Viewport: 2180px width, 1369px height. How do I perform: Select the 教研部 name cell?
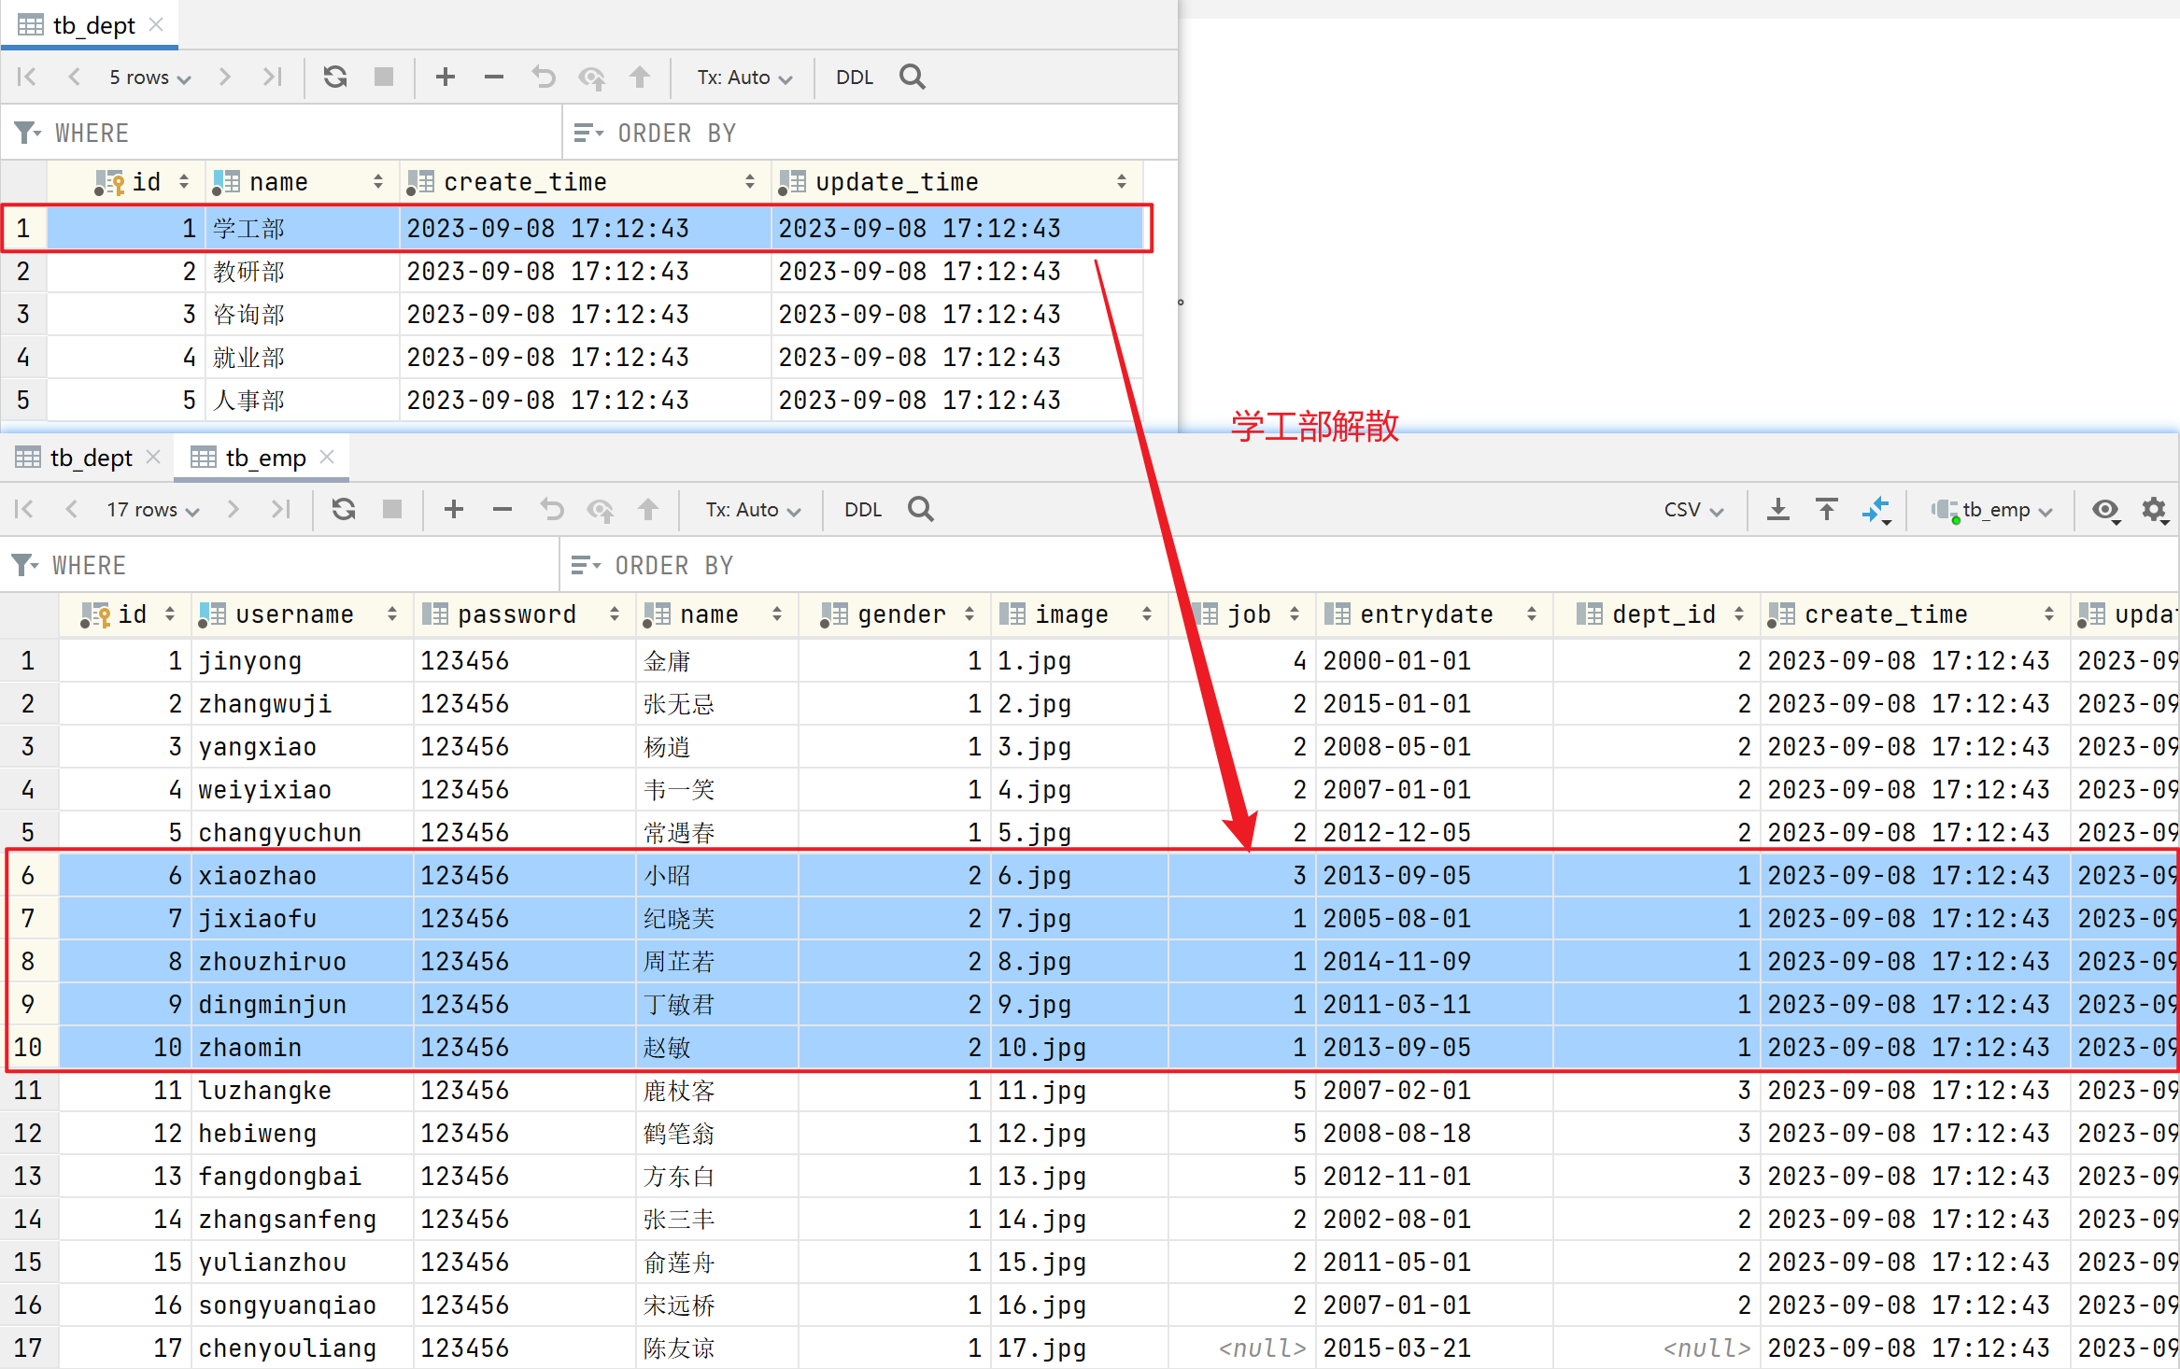tap(302, 272)
